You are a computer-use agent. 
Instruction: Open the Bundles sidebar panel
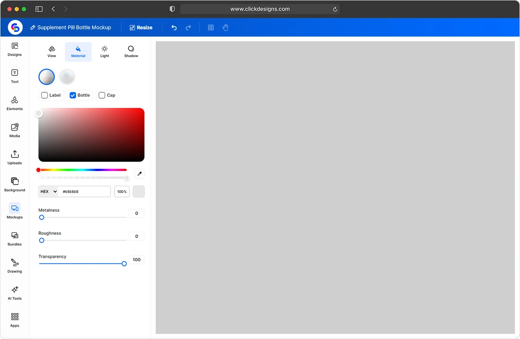14,239
